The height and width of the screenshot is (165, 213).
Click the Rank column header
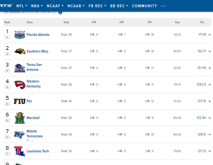(7, 22)
